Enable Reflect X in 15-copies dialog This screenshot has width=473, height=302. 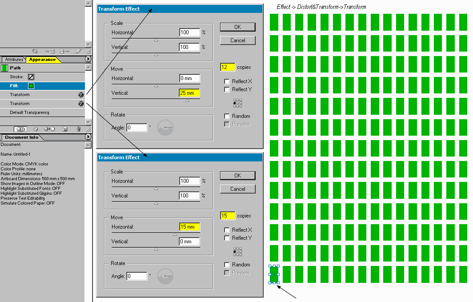[x=227, y=230]
